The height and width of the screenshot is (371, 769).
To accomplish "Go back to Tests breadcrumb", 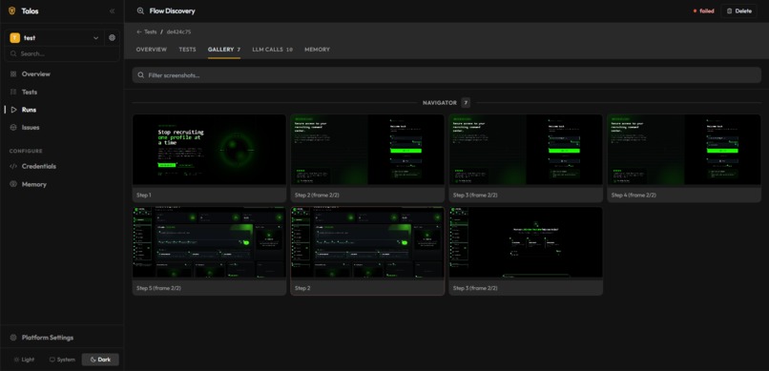I will point(147,31).
